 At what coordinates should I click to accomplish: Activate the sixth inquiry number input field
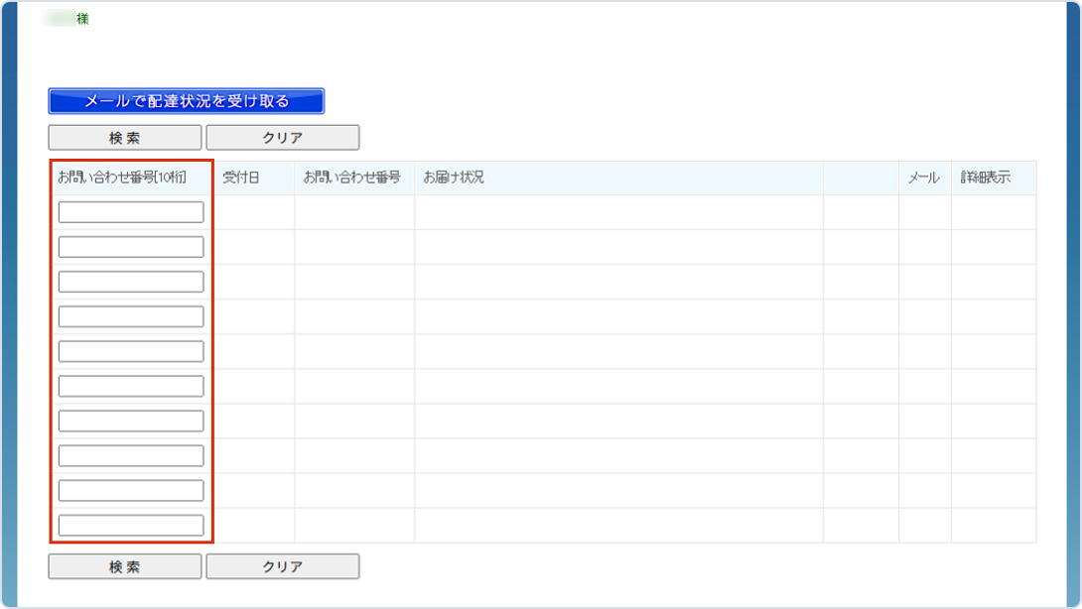pos(131,386)
